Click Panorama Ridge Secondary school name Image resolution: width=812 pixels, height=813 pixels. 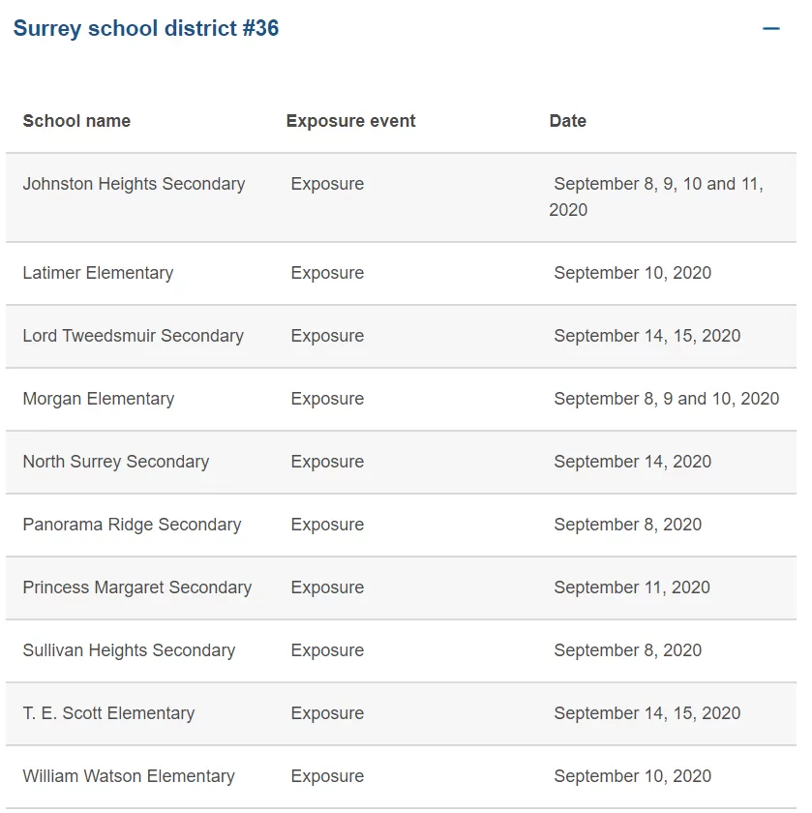pyautogui.click(x=133, y=525)
